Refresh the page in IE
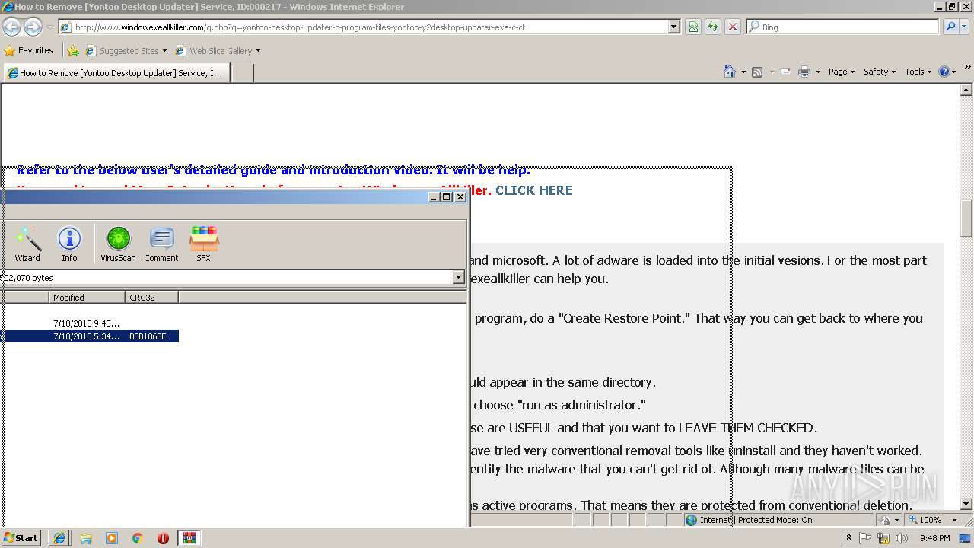The image size is (974, 548). (713, 27)
